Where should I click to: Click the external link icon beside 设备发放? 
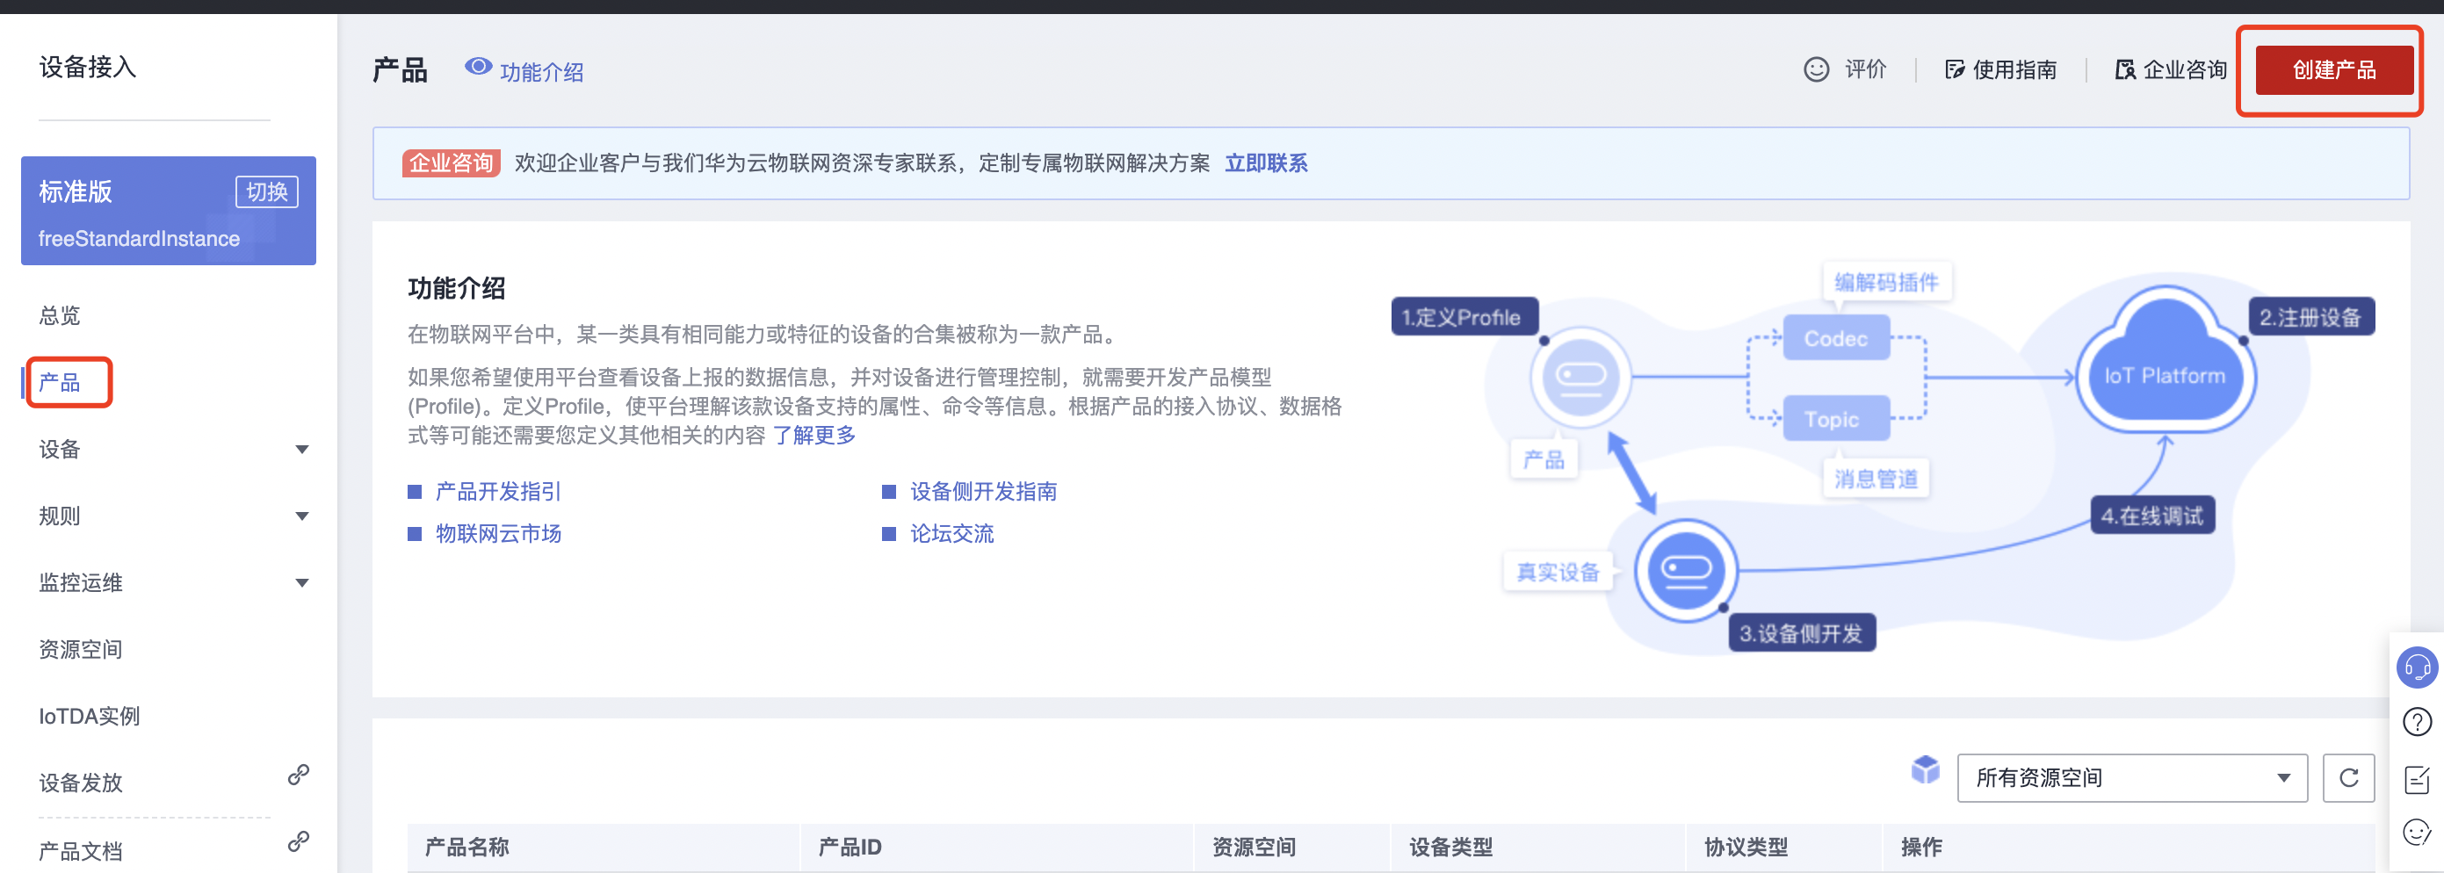[x=299, y=774]
